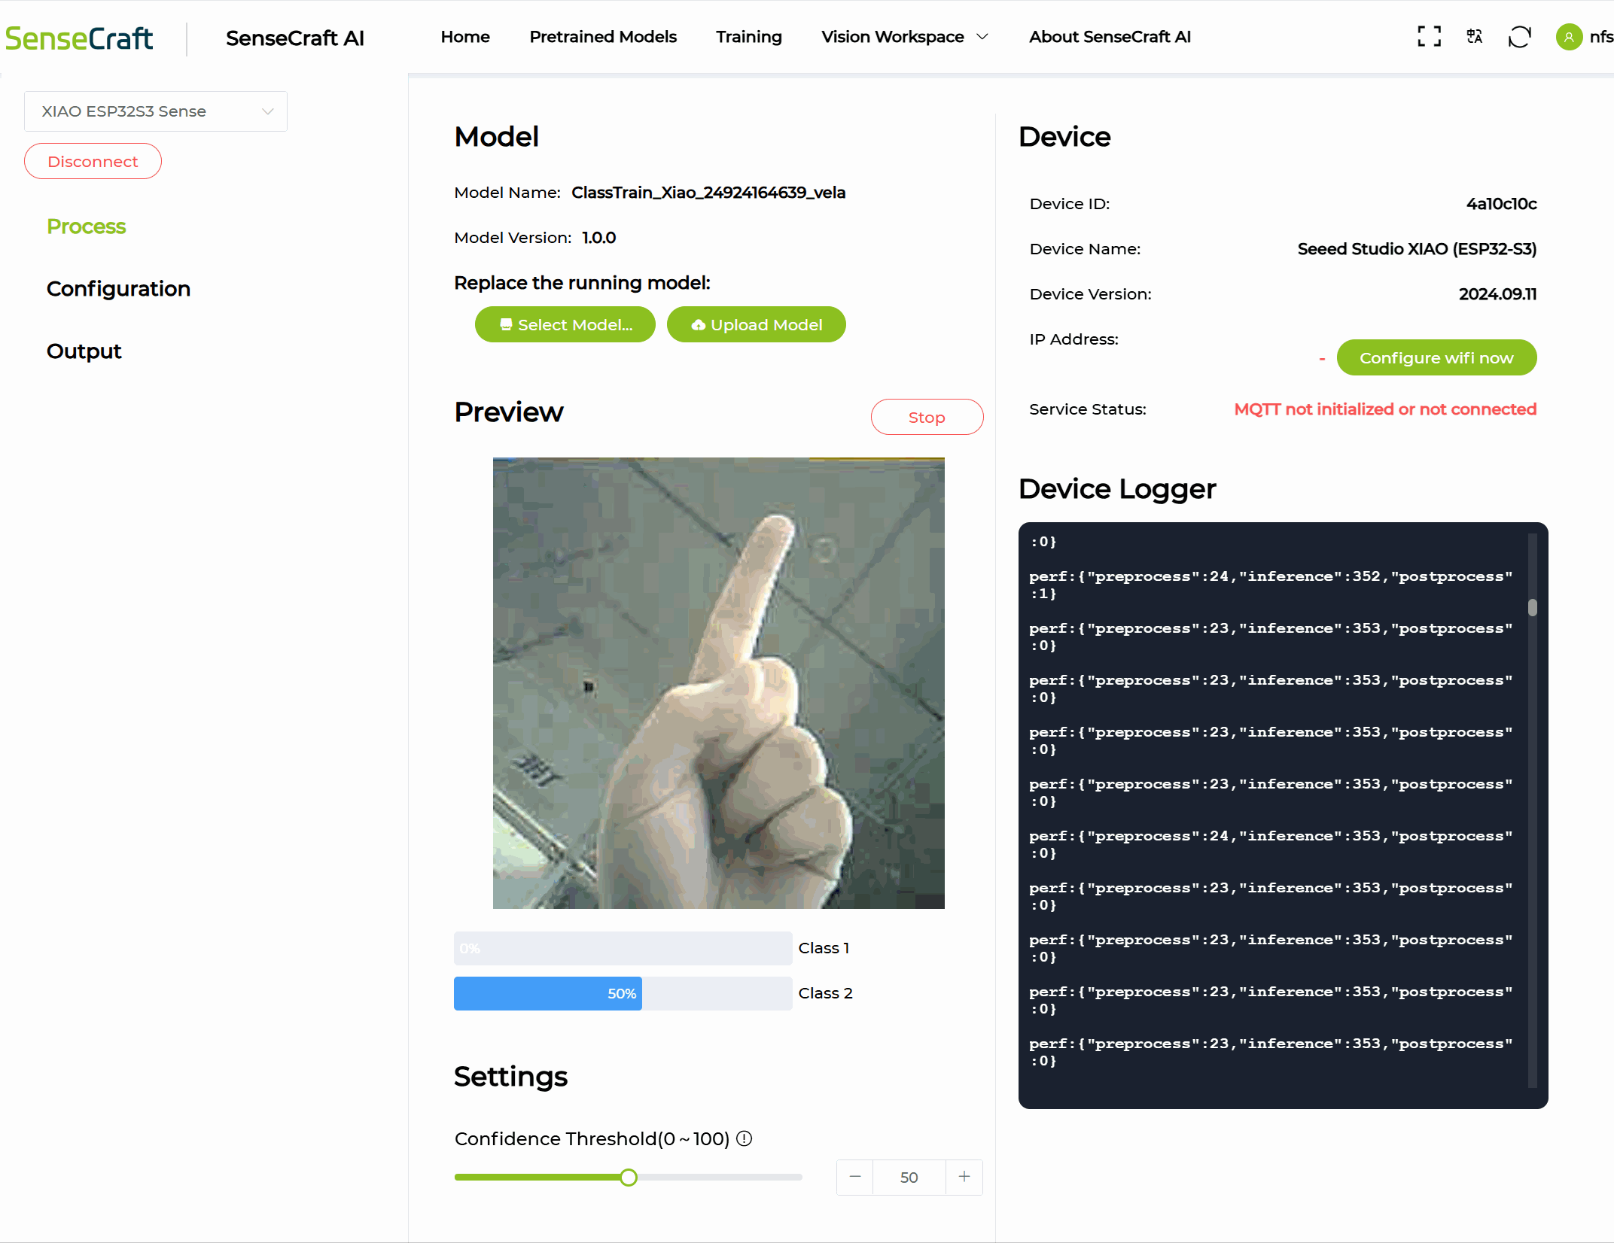This screenshot has width=1614, height=1243.
Task: Click the Device Logger scrollbar
Action: pyautogui.click(x=1532, y=607)
